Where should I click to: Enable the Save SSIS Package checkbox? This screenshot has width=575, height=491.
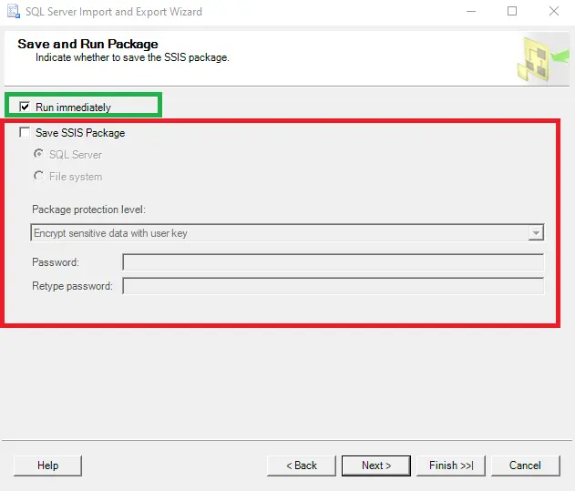tap(25, 132)
